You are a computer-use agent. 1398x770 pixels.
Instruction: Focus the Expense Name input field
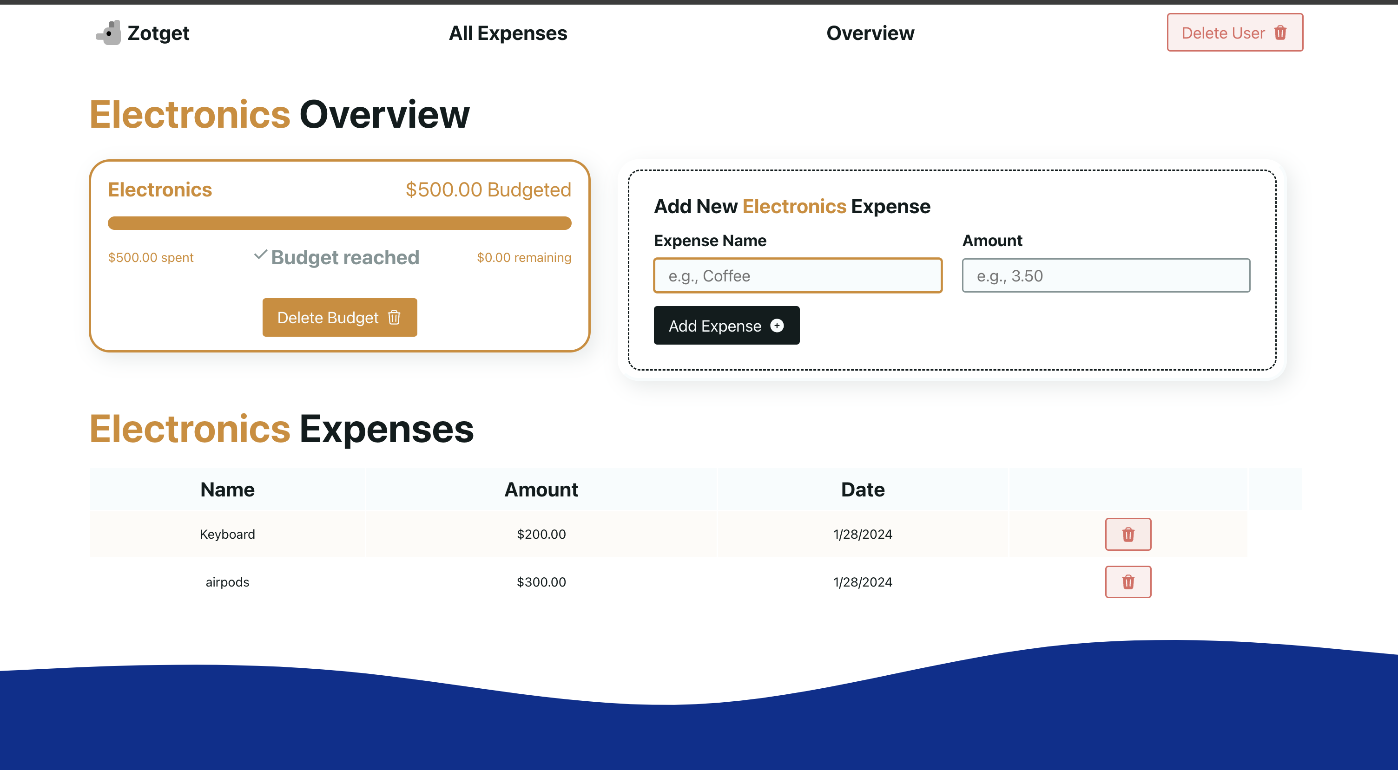pyautogui.click(x=797, y=275)
